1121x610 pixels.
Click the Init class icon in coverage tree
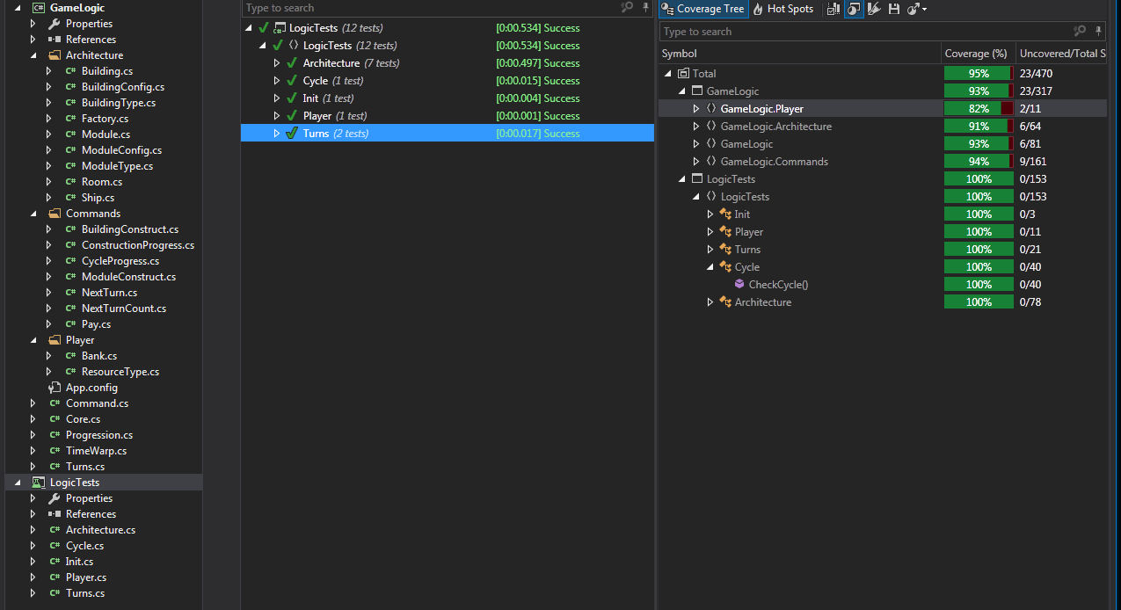pos(725,214)
